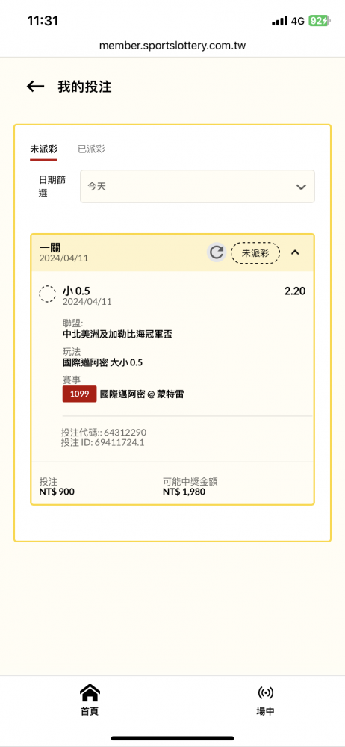Image resolution: width=345 pixels, height=747 pixels.
Task: Tap the 首頁 label in bottom bar
Action: point(90,711)
